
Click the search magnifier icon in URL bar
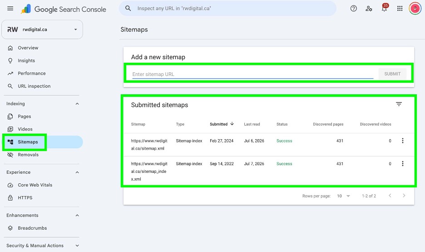tap(128, 9)
